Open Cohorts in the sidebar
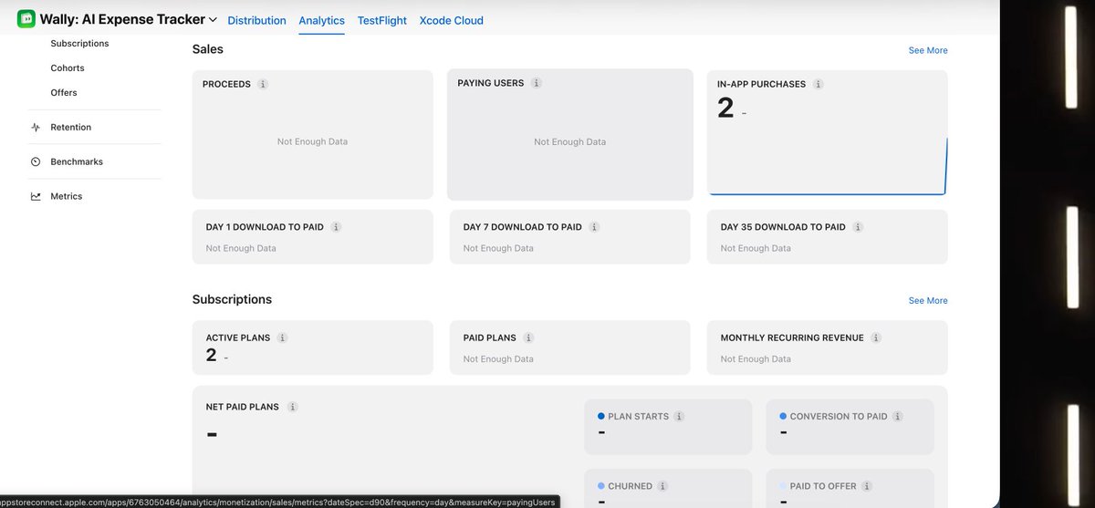This screenshot has width=1095, height=508. coord(68,68)
